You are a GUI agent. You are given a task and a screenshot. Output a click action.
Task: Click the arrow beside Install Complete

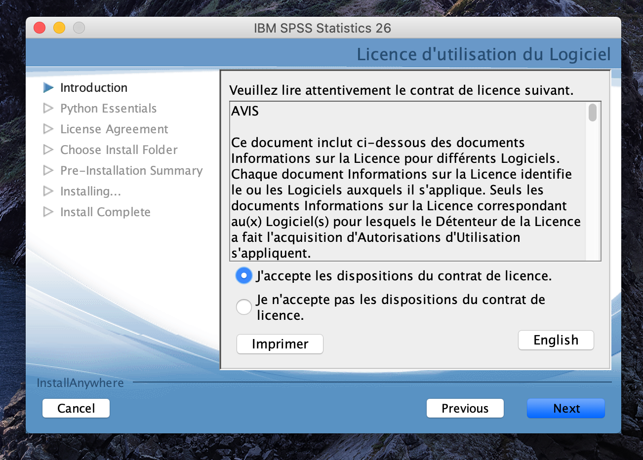48,212
